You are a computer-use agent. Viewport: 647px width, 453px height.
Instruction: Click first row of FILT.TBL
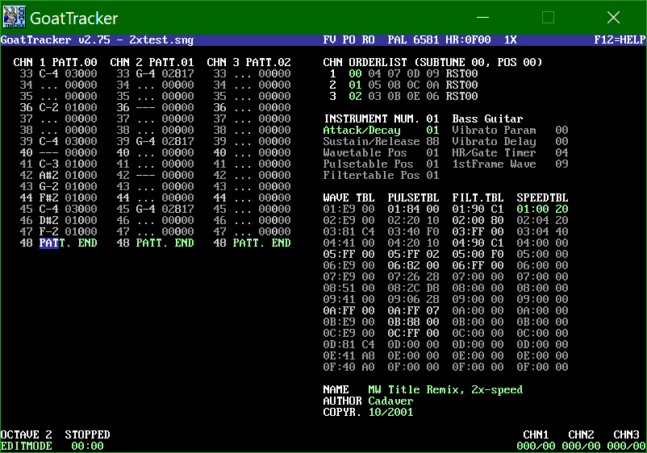coord(478,209)
